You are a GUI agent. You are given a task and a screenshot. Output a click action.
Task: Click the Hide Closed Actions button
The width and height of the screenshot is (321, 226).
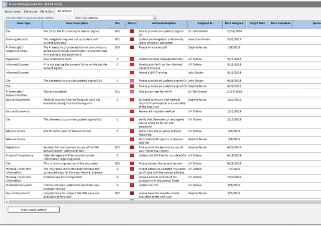click(34, 210)
